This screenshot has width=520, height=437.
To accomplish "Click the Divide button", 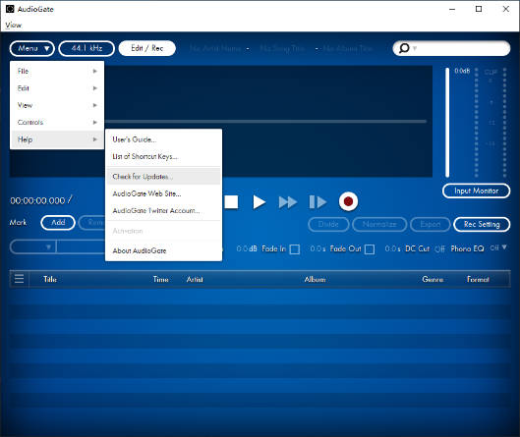I will 328,224.
